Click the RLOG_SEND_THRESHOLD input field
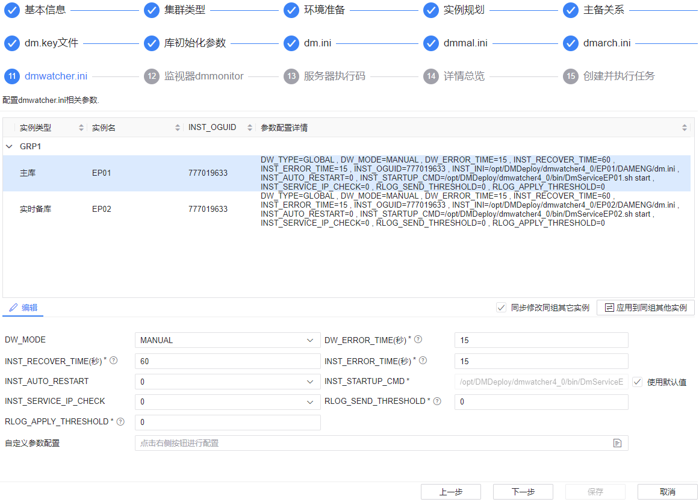This screenshot has height=502, width=699. coord(541,401)
